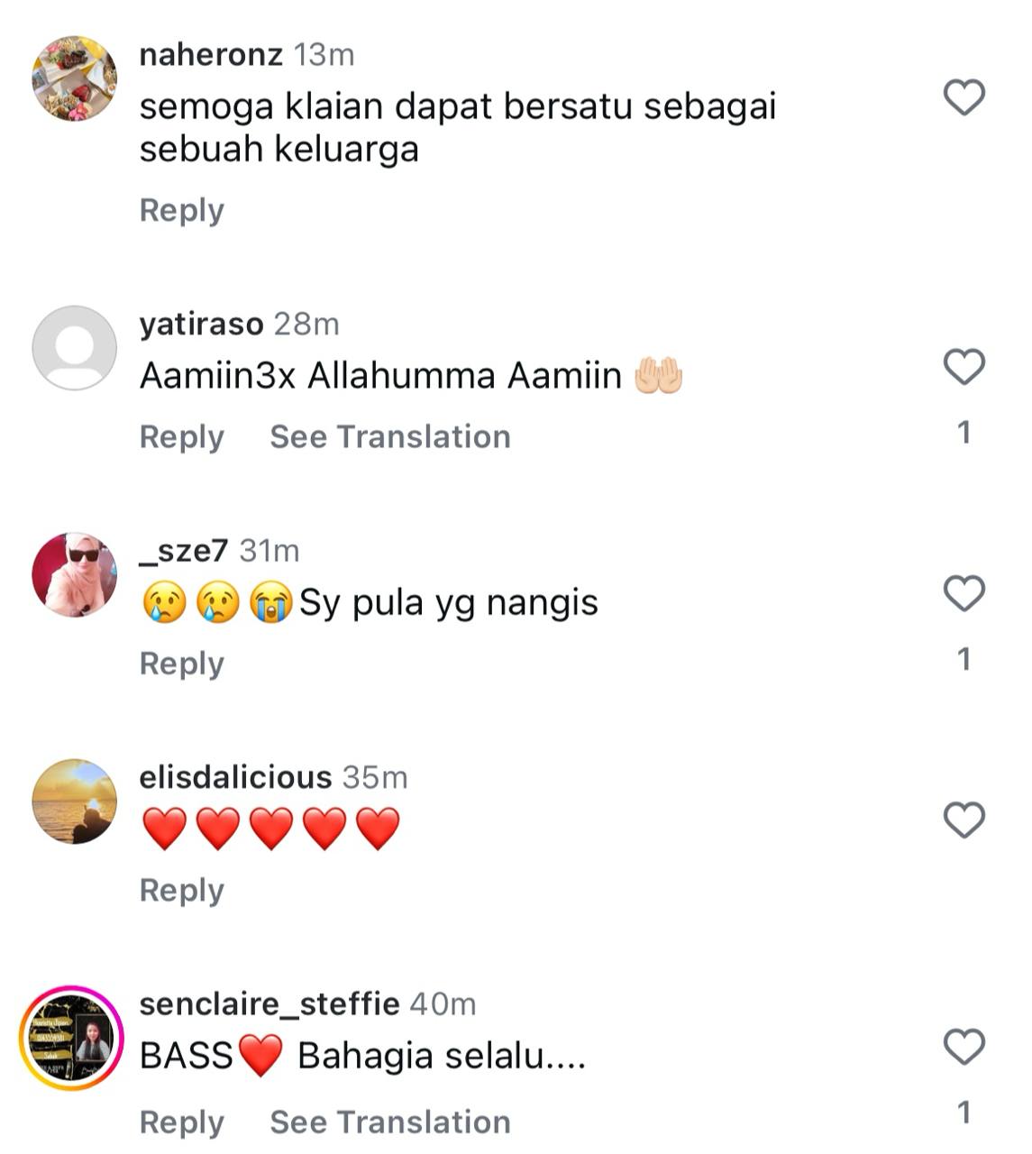This screenshot has width=1032, height=1154.
Task: Open elisdalicious username link
Action: pyautogui.click(x=235, y=777)
